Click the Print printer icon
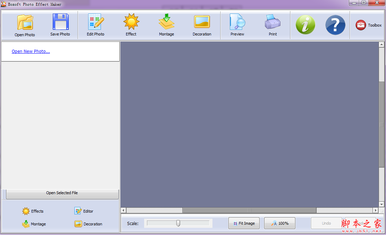This screenshot has width=386, height=235. (x=273, y=22)
